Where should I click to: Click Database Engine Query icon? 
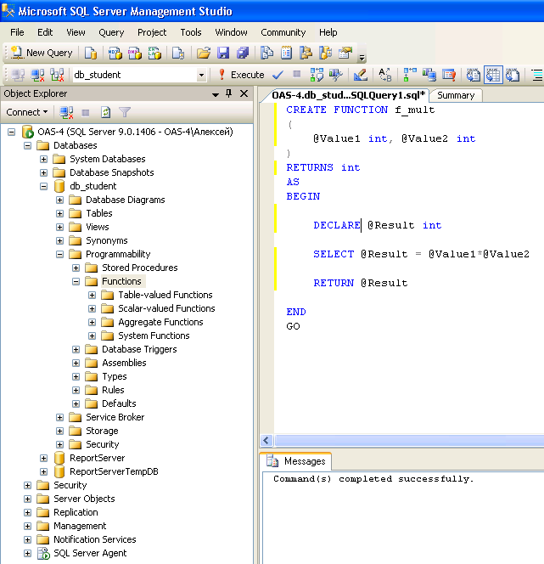click(x=91, y=53)
